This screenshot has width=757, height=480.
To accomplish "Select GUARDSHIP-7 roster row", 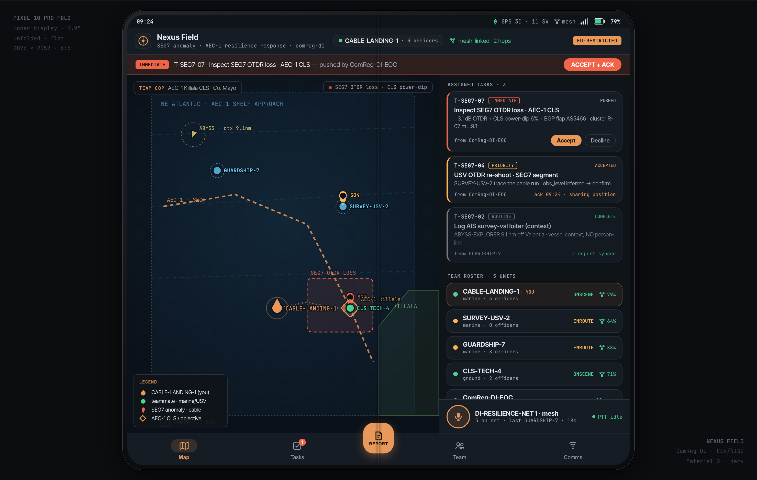I will (534, 348).
